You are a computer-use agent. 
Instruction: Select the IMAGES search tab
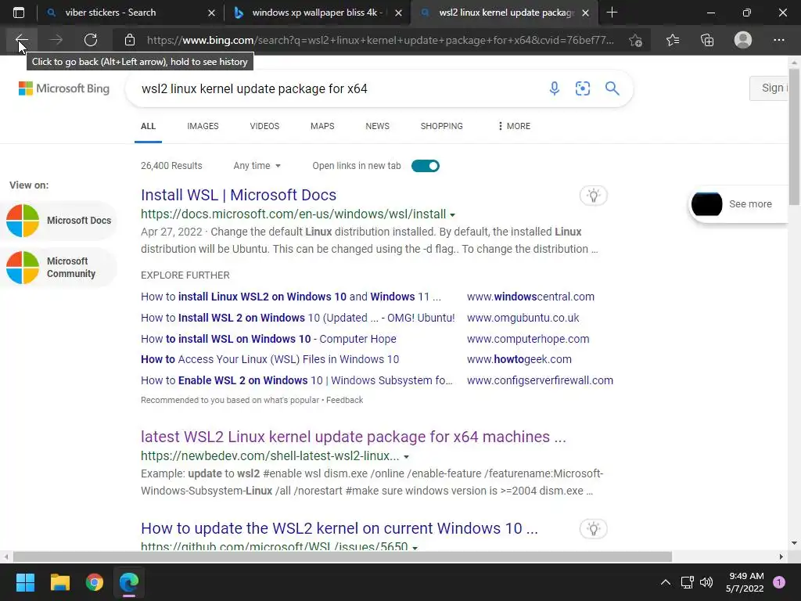pyautogui.click(x=203, y=126)
